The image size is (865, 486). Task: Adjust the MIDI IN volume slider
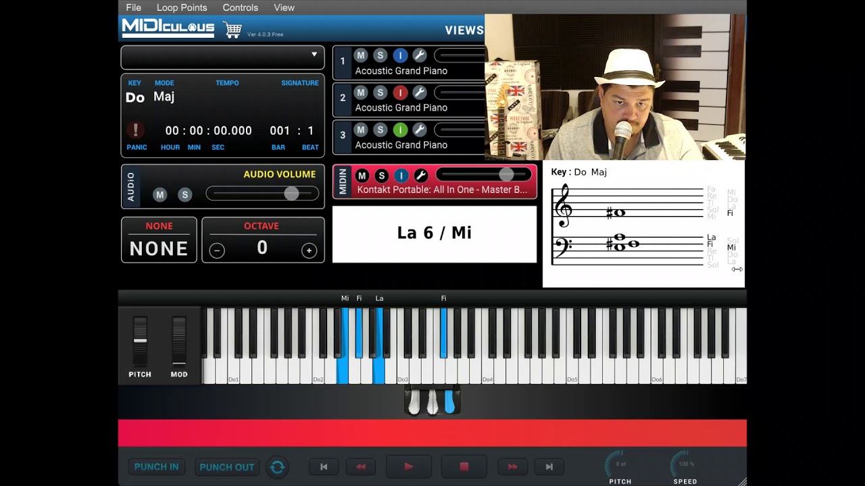(485, 175)
